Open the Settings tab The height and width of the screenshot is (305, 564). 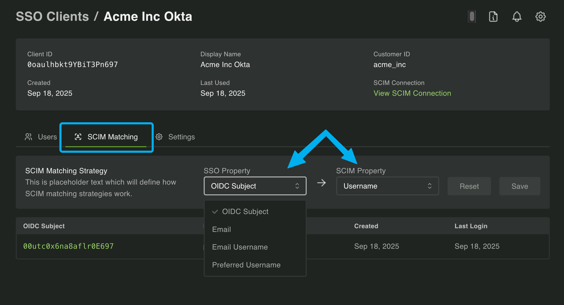tap(181, 136)
